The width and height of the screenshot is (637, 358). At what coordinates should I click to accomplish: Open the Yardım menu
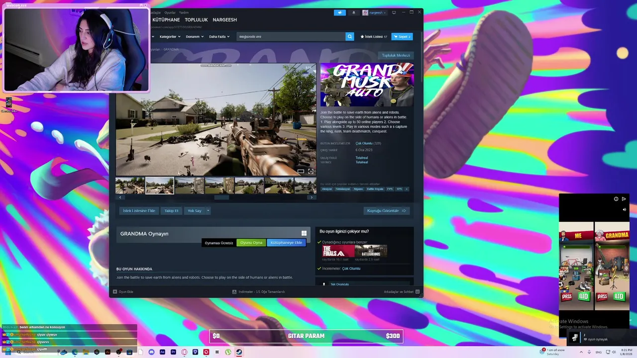(184, 12)
